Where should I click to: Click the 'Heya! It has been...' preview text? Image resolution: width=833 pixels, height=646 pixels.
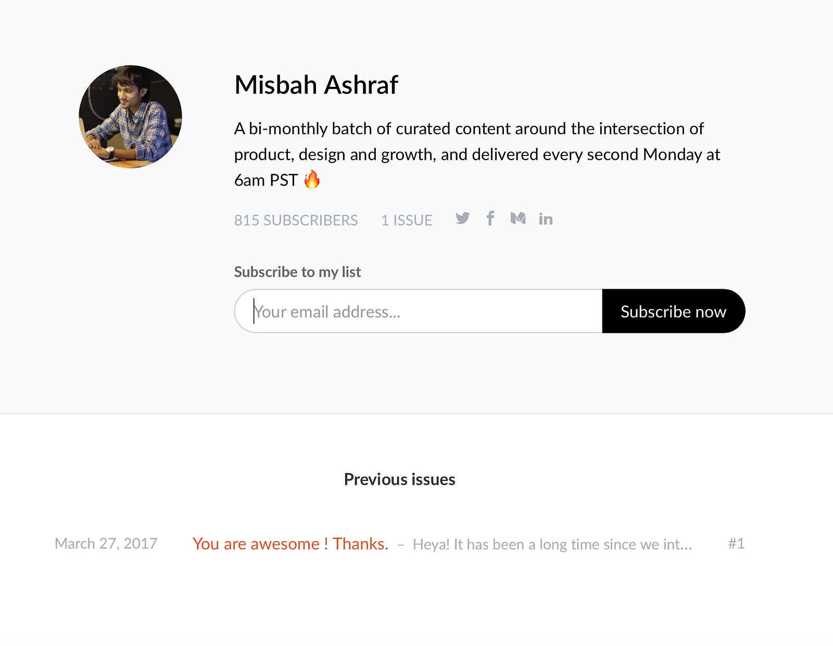click(x=552, y=544)
